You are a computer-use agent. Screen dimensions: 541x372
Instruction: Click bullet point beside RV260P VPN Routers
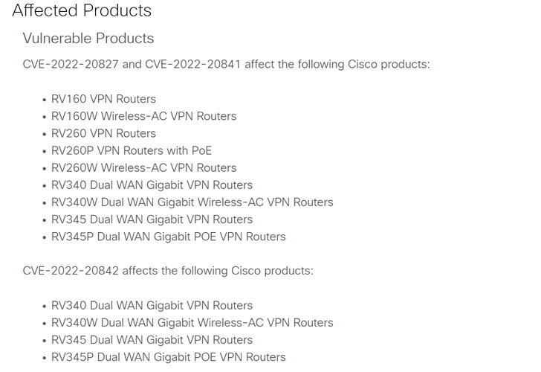click(44, 152)
